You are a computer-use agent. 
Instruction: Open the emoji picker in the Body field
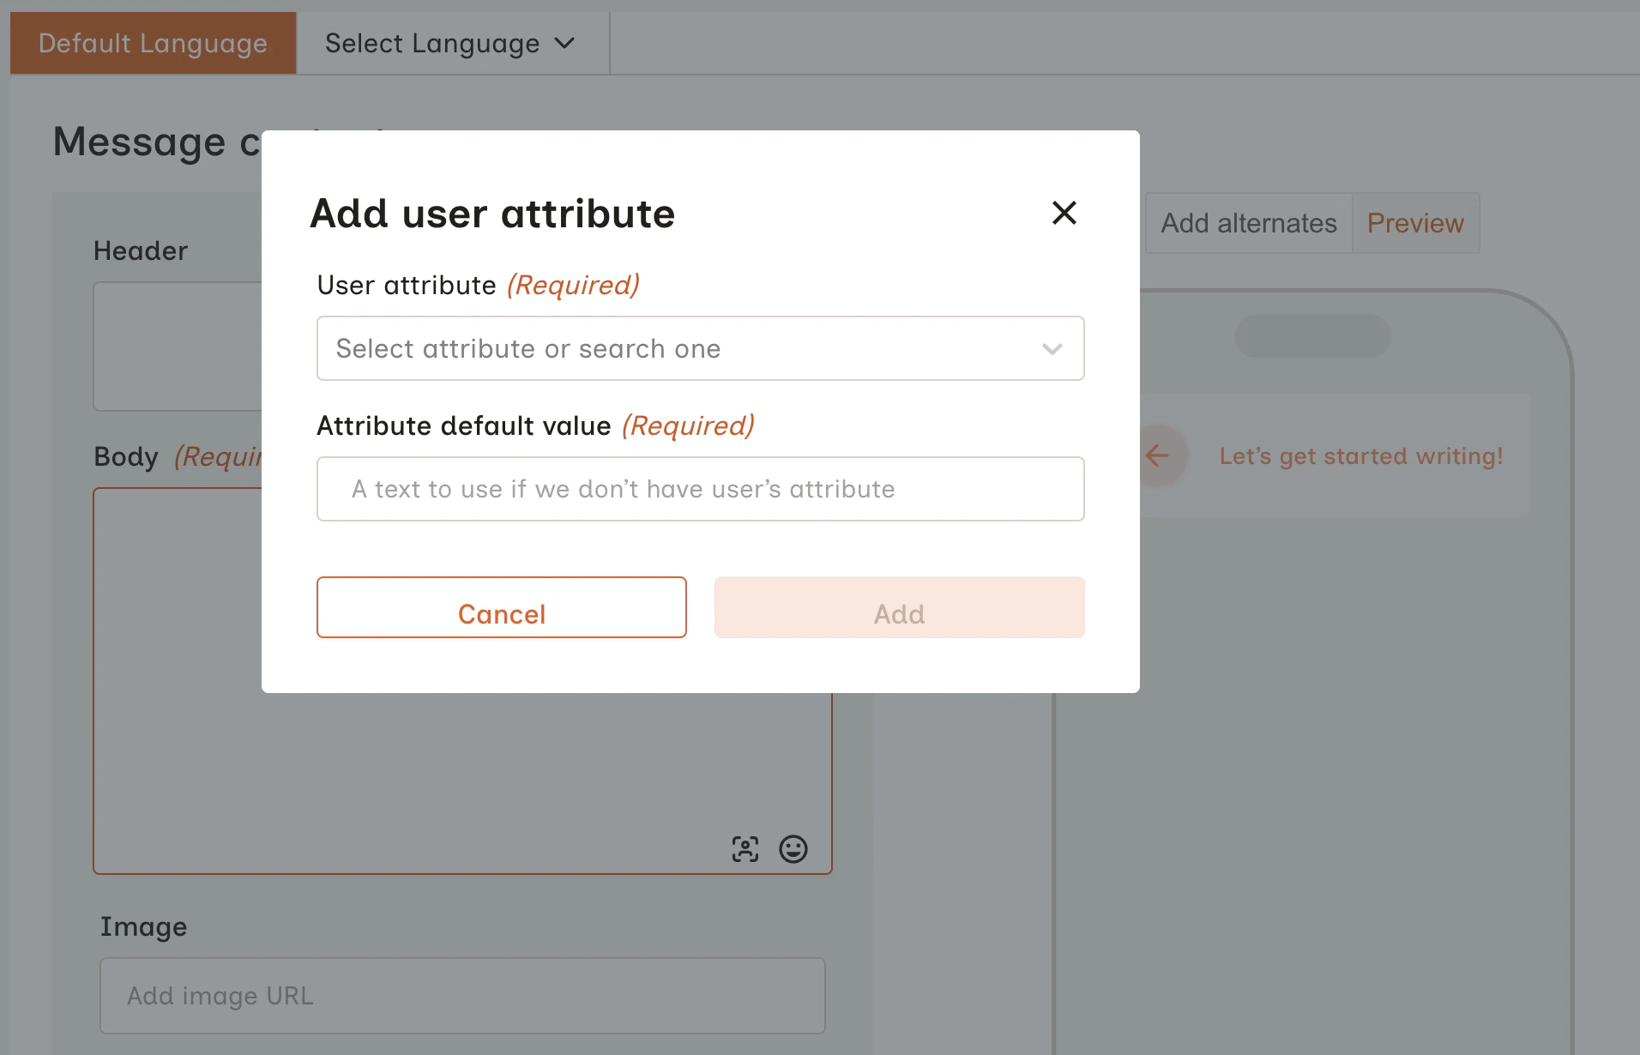(x=793, y=849)
